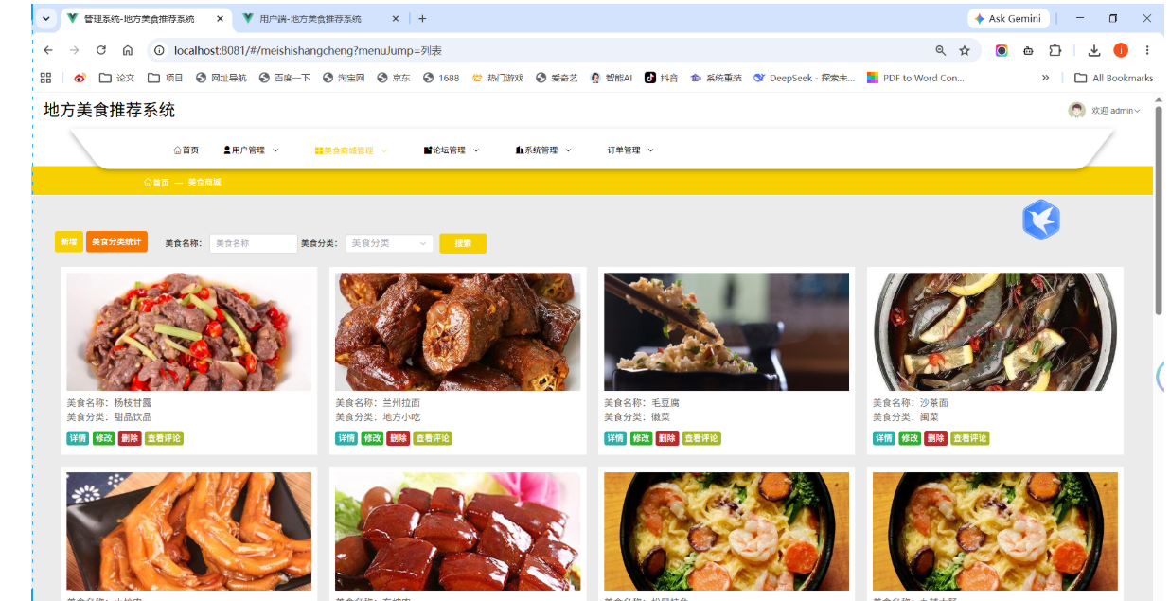Open the PDF to Word Converter bookmark
Screen dimensions: 1170x601
[x=915, y=78]
